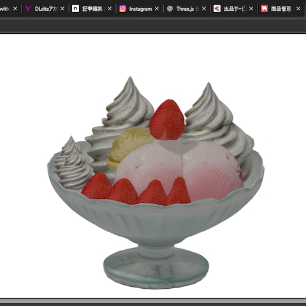Click the Instagram logo favicon

coord(122,9)
